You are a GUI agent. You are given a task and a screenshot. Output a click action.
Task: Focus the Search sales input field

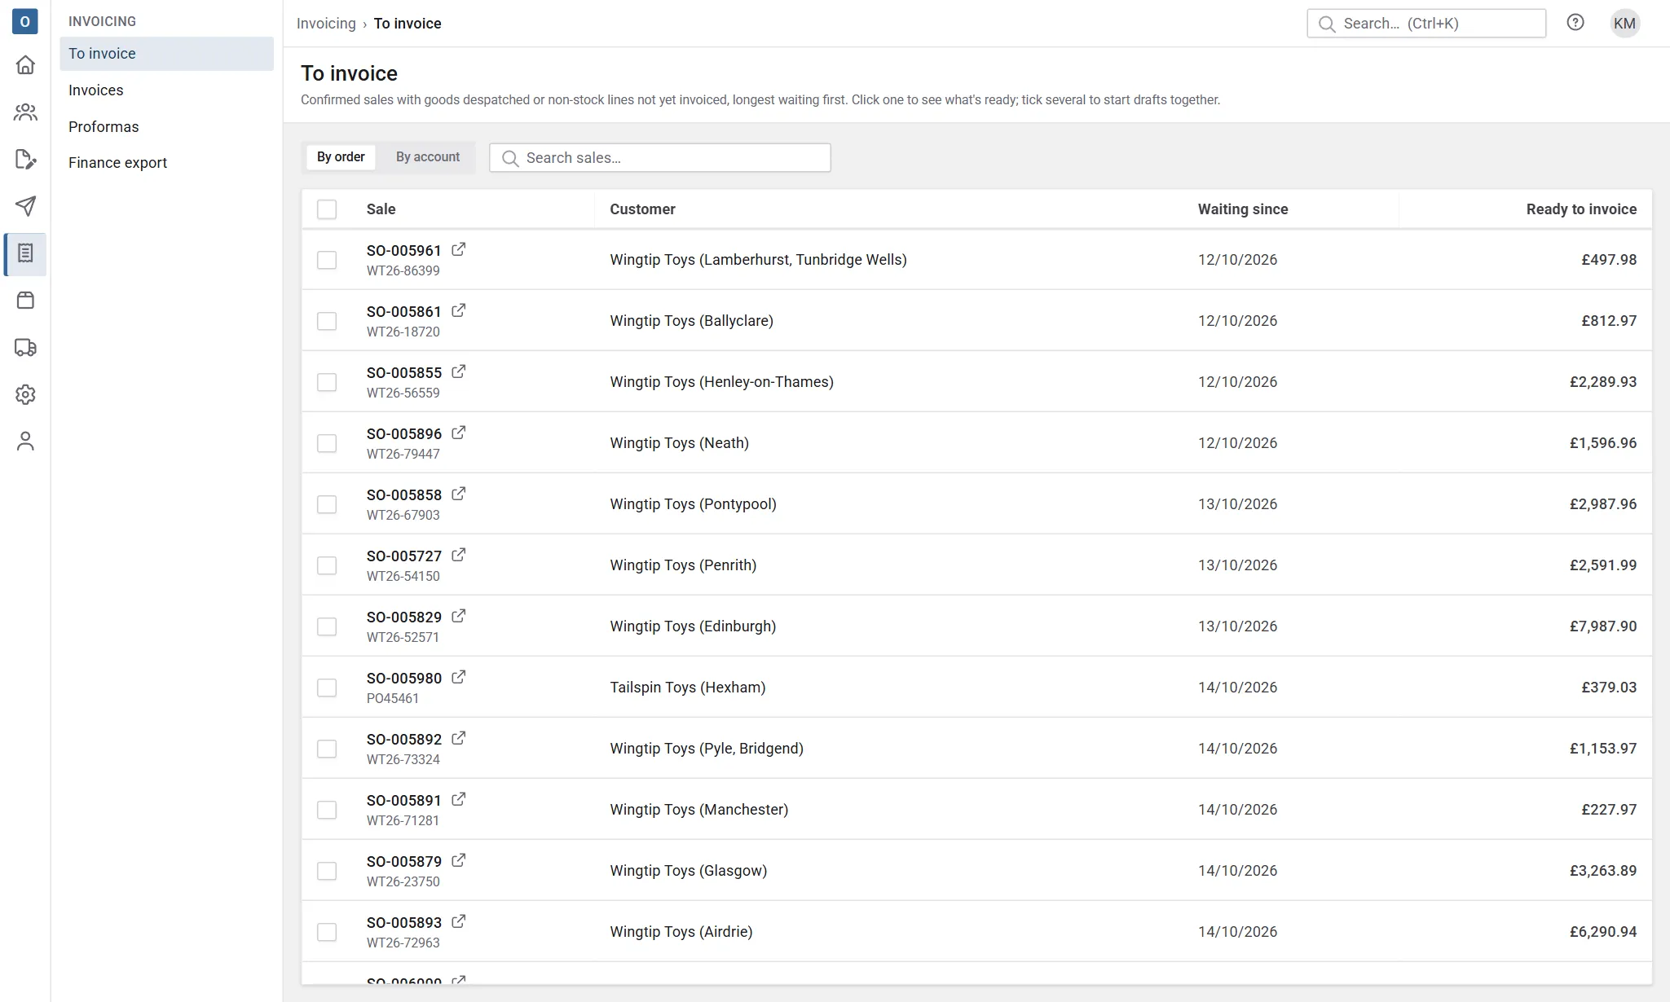tap(660, 158)
